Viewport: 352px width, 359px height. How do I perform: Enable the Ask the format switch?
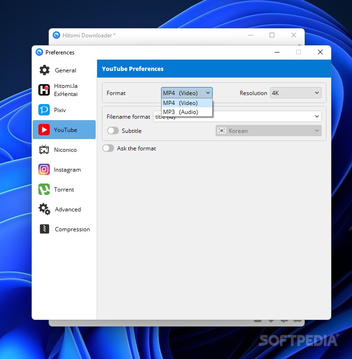[x=108, y=148]
